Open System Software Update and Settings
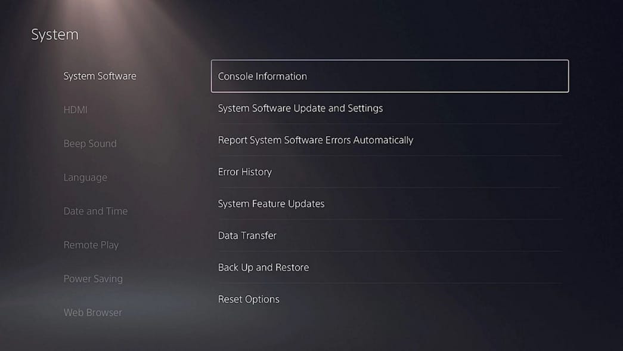Viewport: 623px width, 351px height. [x=301, y=108]
